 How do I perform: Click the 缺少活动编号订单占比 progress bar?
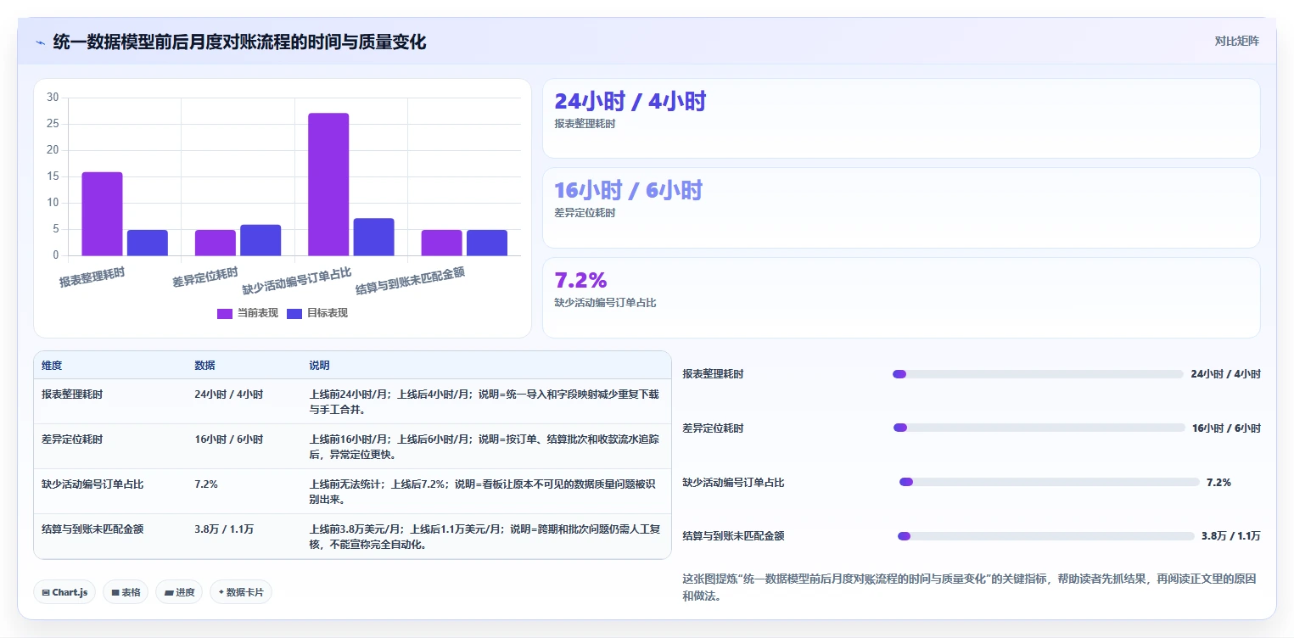1050,482
